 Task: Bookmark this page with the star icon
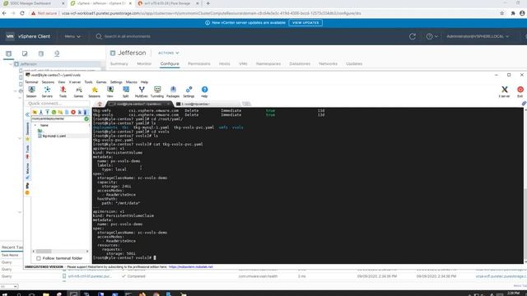pos(501,13)
